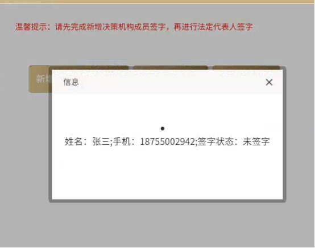Click the black bullet dot above the message
The width and height of the screenshot is (315, 248).
(x=163, y=128)
